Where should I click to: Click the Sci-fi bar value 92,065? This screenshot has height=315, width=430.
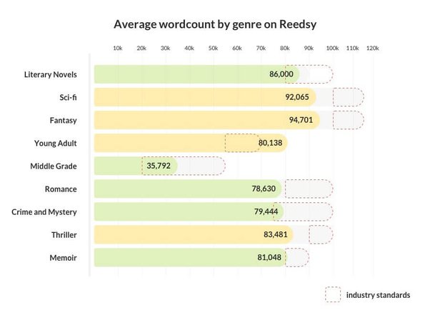tap(297, 97)
